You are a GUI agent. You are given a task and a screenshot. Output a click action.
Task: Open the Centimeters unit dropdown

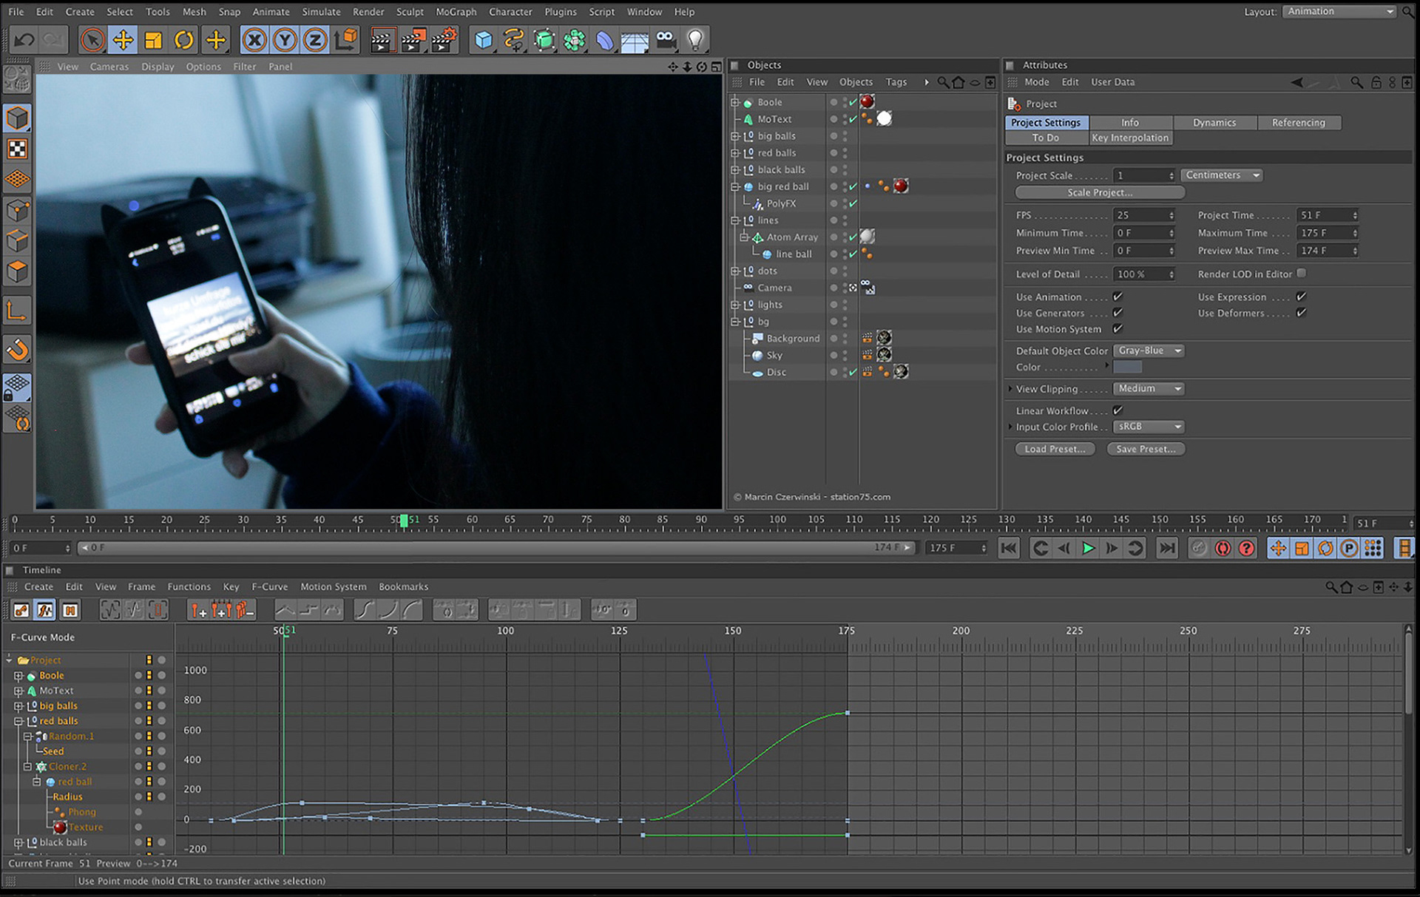[1221, 175]
